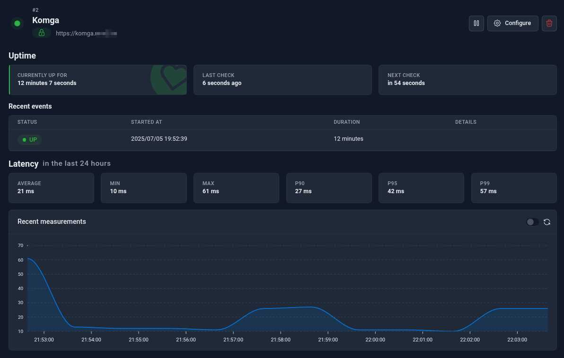Click the 21:58:00 time axis label
The height and width of the screenshot is (358, 564).
click(x=281, y=340)
